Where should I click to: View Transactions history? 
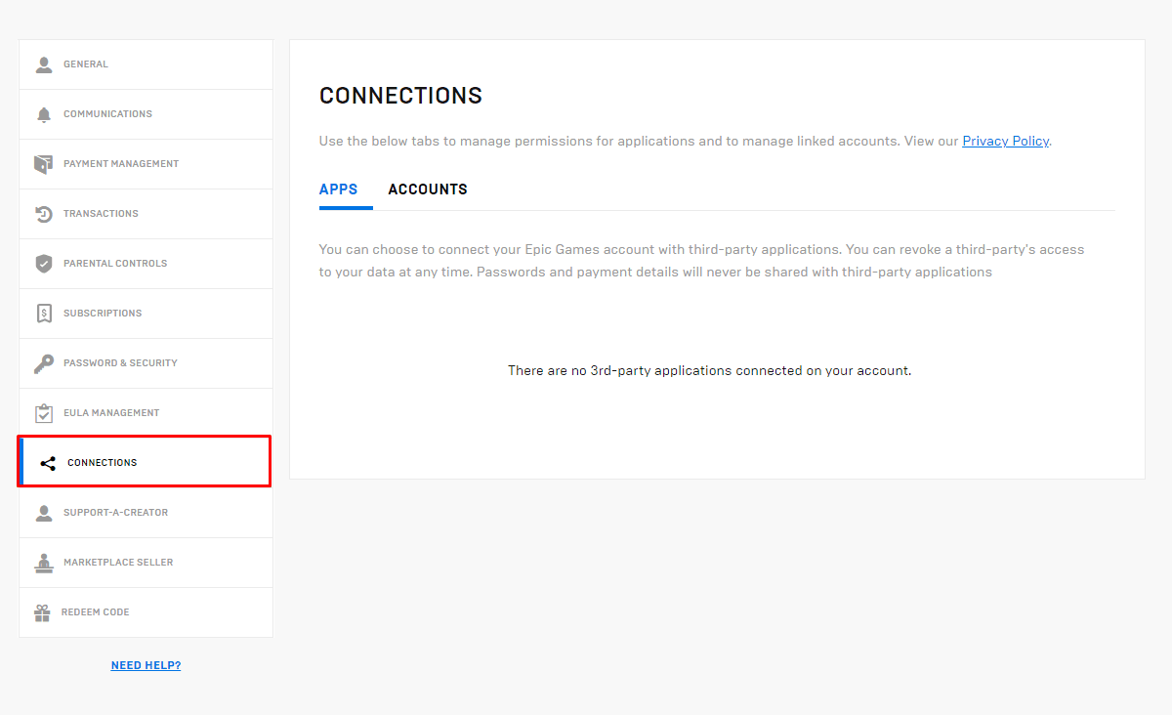pyautogui.click(x=146, y=214)
